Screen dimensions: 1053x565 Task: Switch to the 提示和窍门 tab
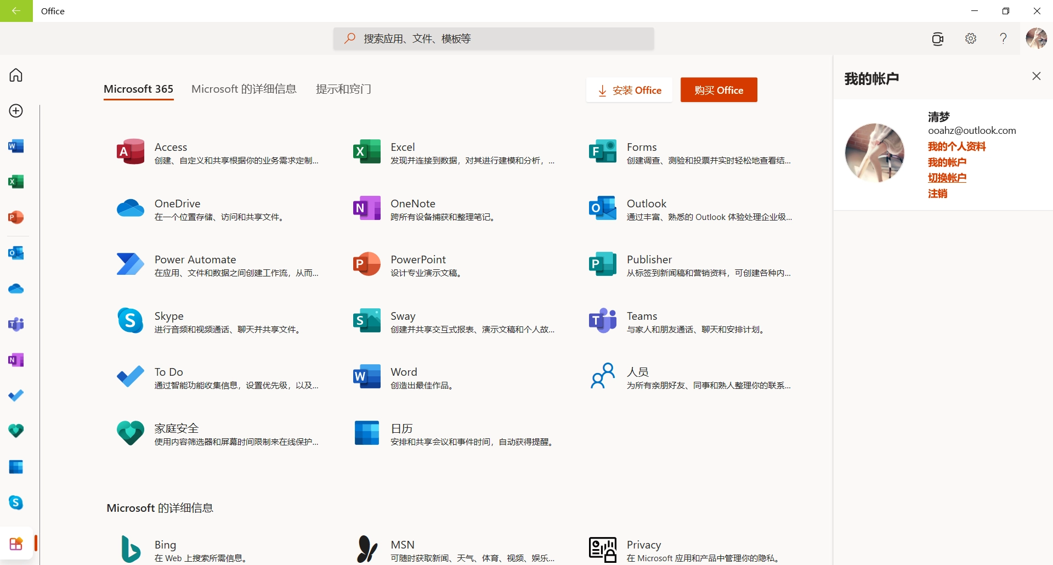click(x=343, y=88)
